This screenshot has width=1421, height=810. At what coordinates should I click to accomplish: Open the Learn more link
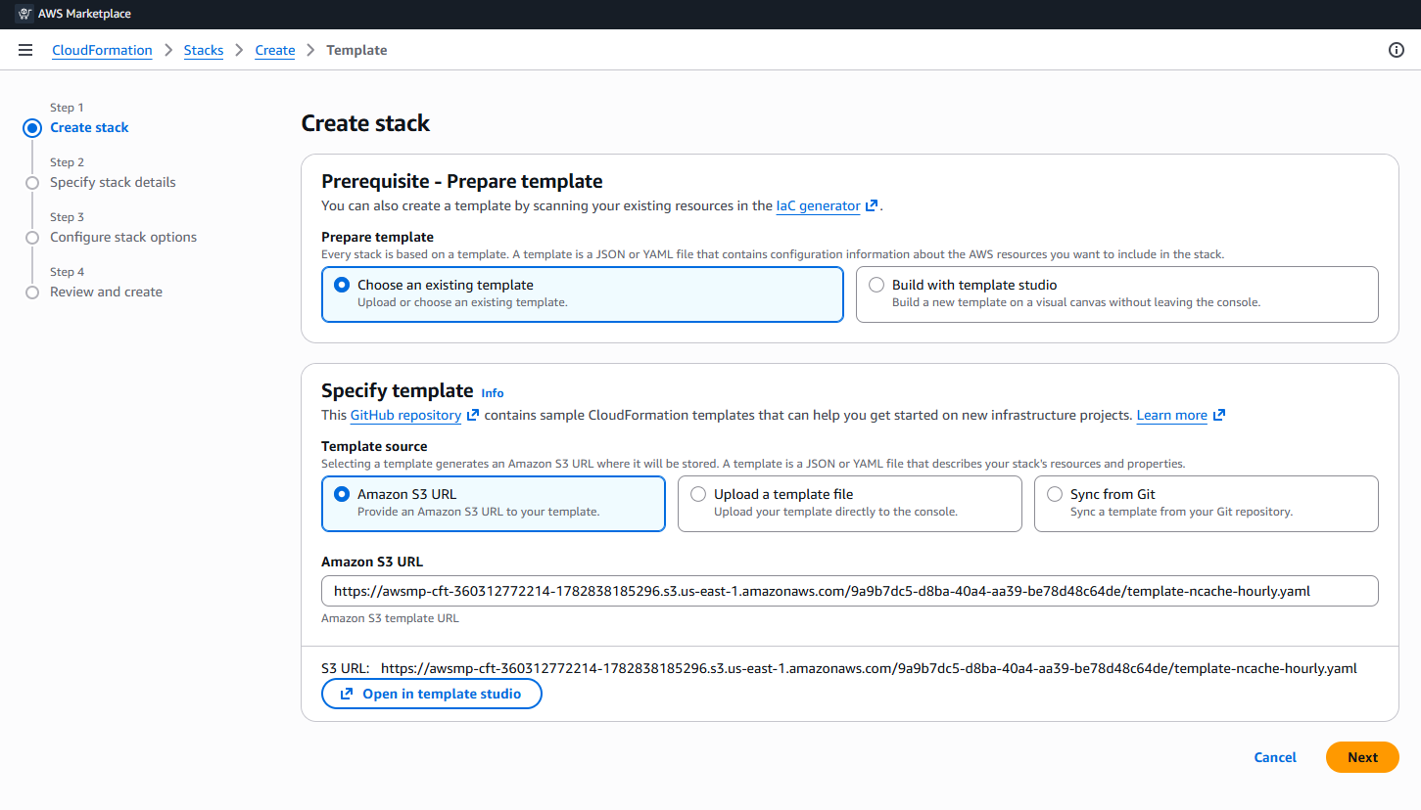tap(1172, 416)
